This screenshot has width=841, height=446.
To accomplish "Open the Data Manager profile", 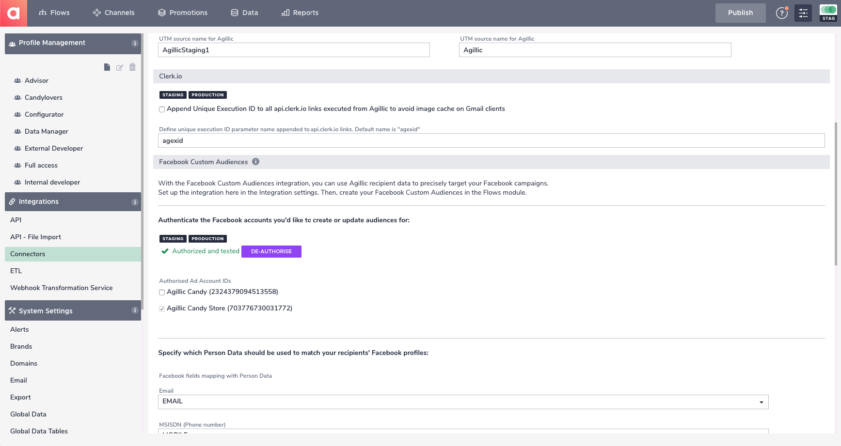I will pyautogui.click(x=47, y=131).
